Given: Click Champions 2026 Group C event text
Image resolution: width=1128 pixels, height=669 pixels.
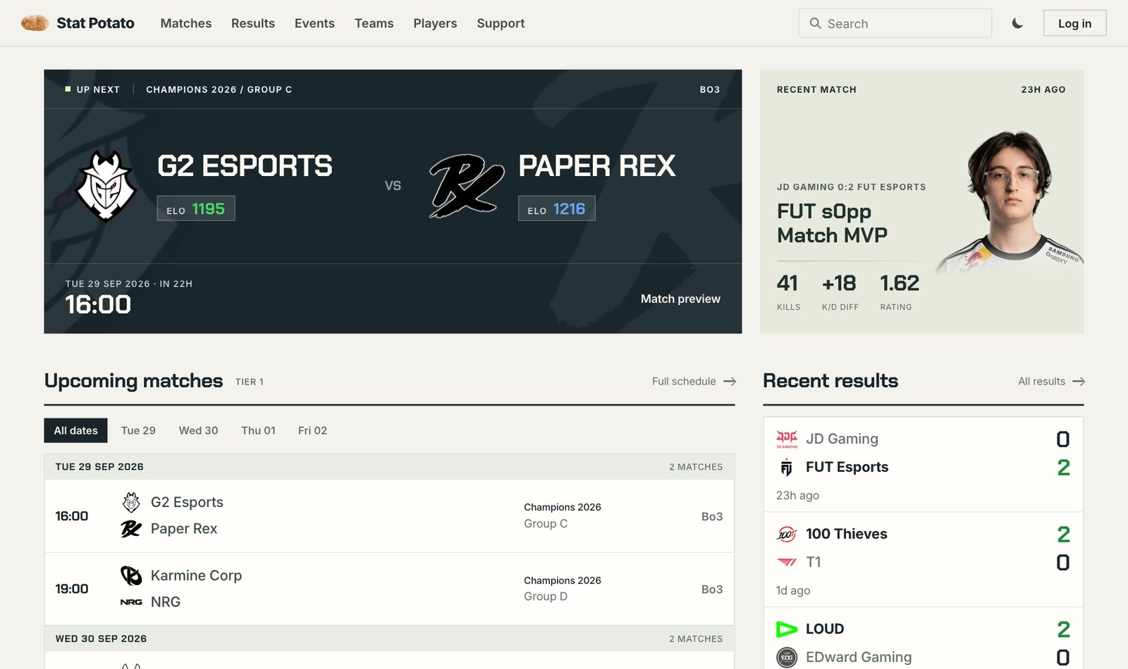Looking at the screenshot, I should coord(563,515).
